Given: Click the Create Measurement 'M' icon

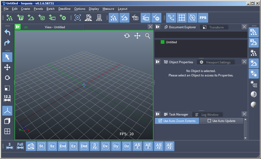Looking at the screenshot, I should [63, 18].
